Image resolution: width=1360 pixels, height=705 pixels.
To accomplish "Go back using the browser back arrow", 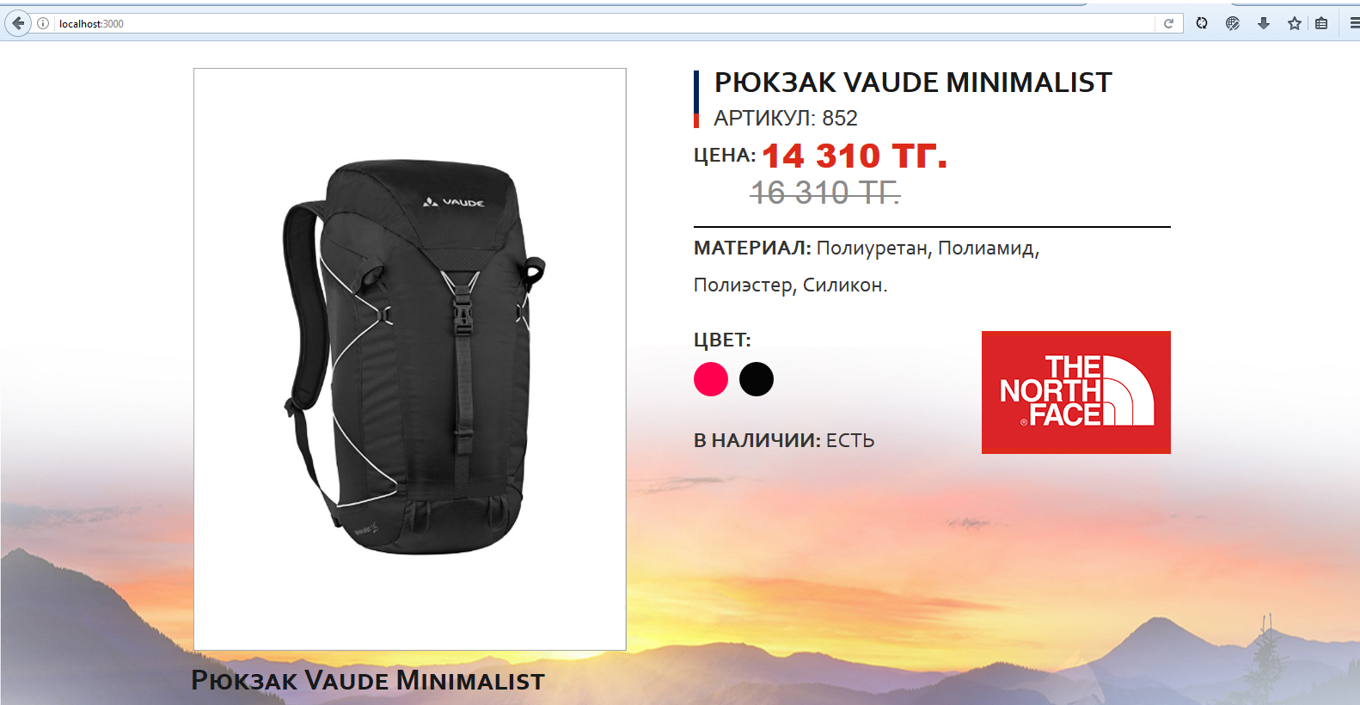I will coord(17,23).
